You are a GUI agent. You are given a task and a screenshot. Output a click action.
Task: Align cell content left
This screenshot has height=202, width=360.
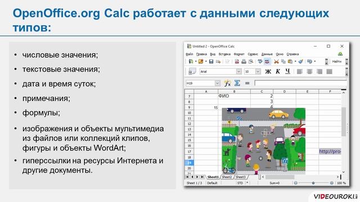coord(300,71)
